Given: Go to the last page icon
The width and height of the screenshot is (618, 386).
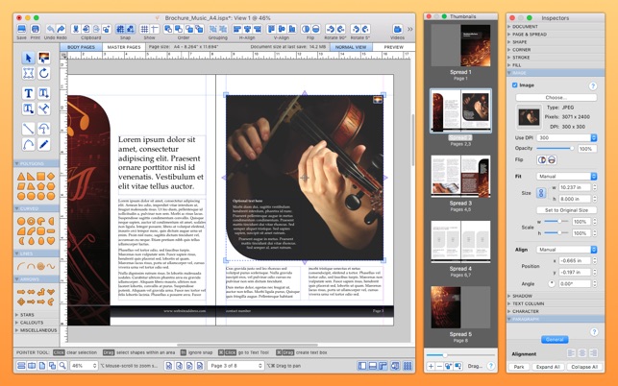Looking at the screenshot, I should (200, 366).
